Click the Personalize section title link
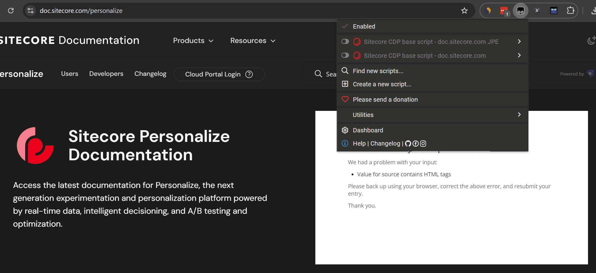 coord(21,74)
